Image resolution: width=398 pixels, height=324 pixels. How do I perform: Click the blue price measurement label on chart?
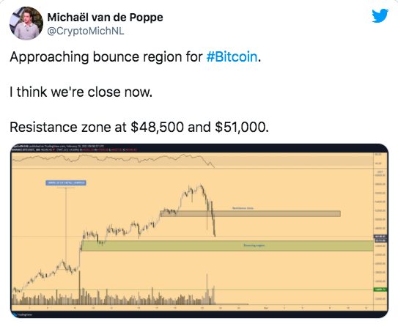(66, 183)
